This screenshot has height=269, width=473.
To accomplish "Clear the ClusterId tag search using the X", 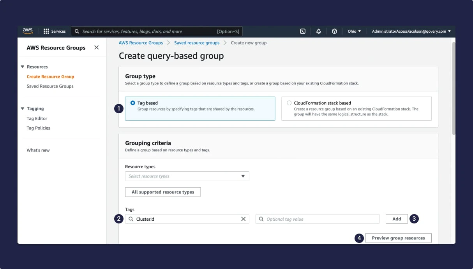I will click(244, 219).
